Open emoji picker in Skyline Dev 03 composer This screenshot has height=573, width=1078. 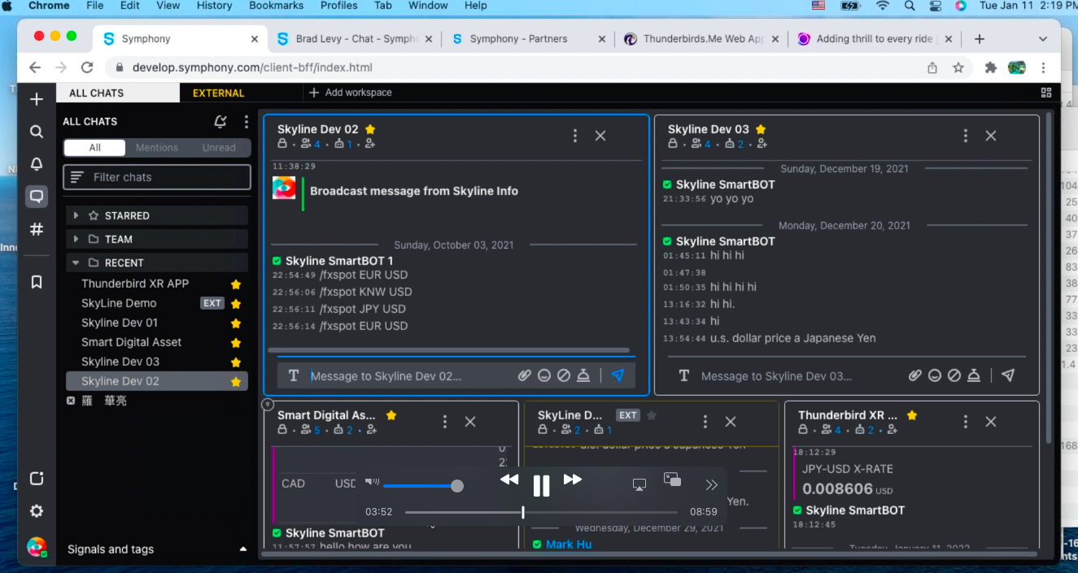click(935, 375)
